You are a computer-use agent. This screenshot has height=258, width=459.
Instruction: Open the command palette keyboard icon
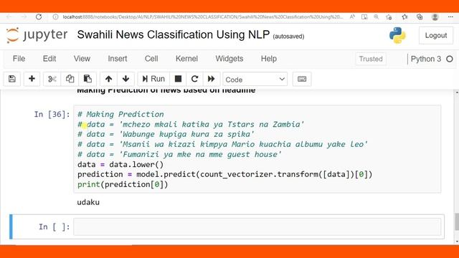coord(302,79)
